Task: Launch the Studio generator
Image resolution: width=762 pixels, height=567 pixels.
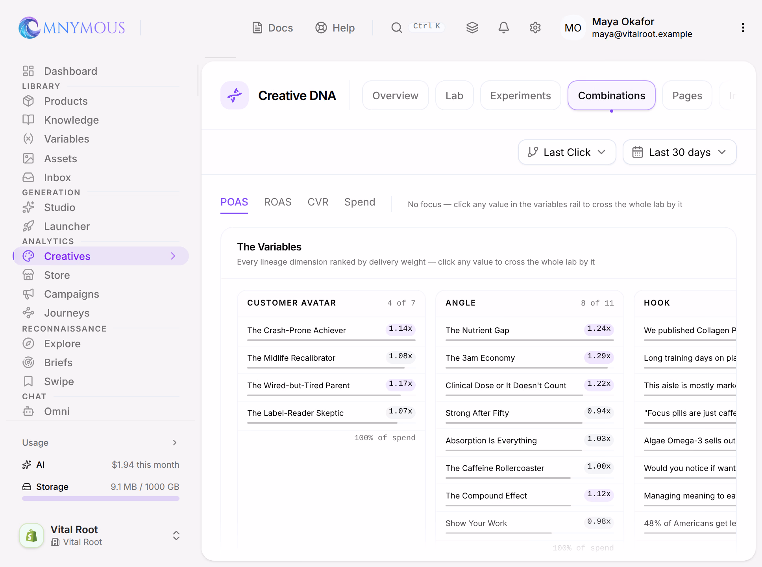Action: point(101,207)
